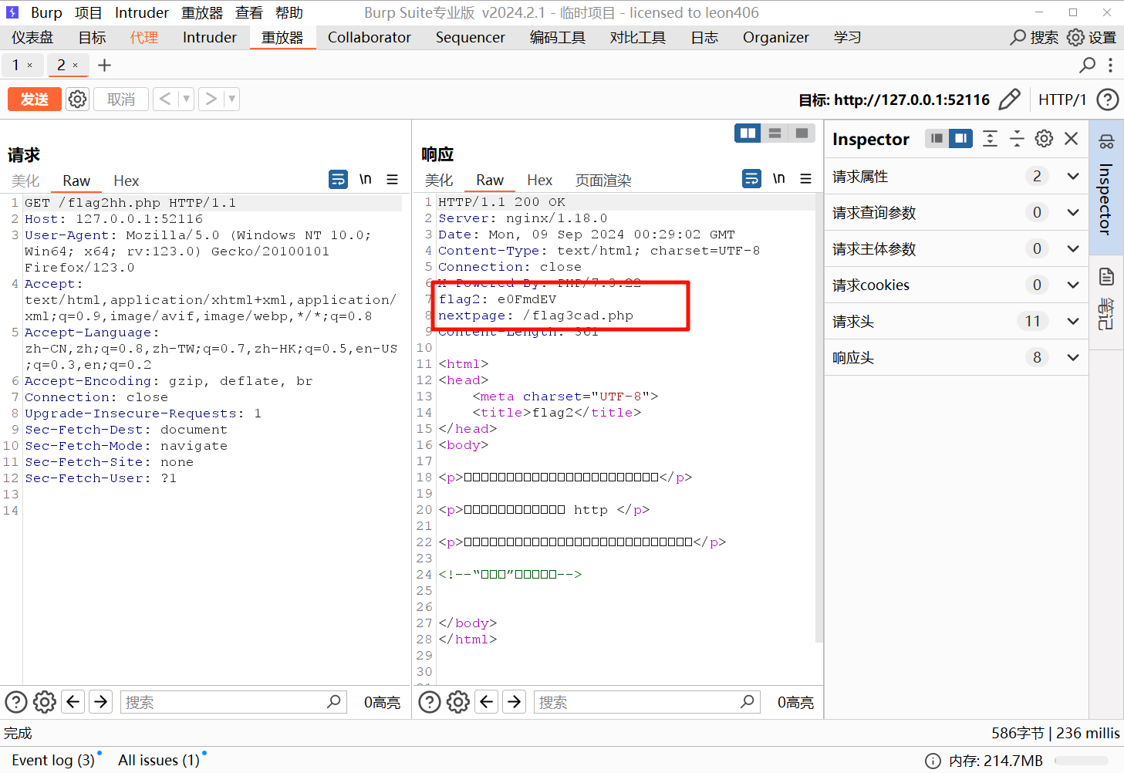Previous match arrow in request search
1124x773 pixels.
coord(73,702)
